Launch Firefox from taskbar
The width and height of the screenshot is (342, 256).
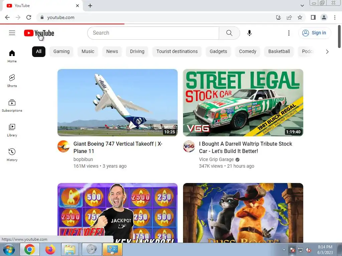[x=50, y=249]
